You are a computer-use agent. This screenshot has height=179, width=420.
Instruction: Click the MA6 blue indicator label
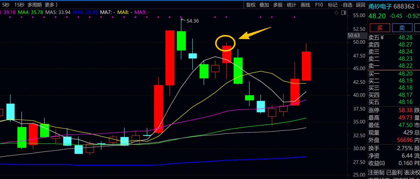(85, 12)
